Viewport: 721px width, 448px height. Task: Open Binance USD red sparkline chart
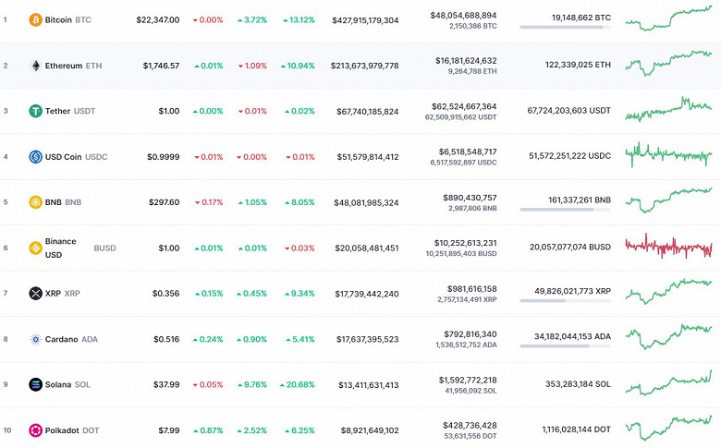pyautogui.click(x=668, y=247)
